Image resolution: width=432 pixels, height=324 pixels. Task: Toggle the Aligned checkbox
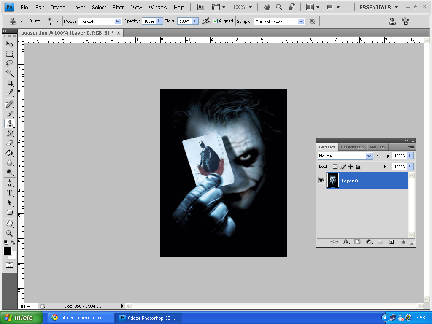(x=216, y=21)
